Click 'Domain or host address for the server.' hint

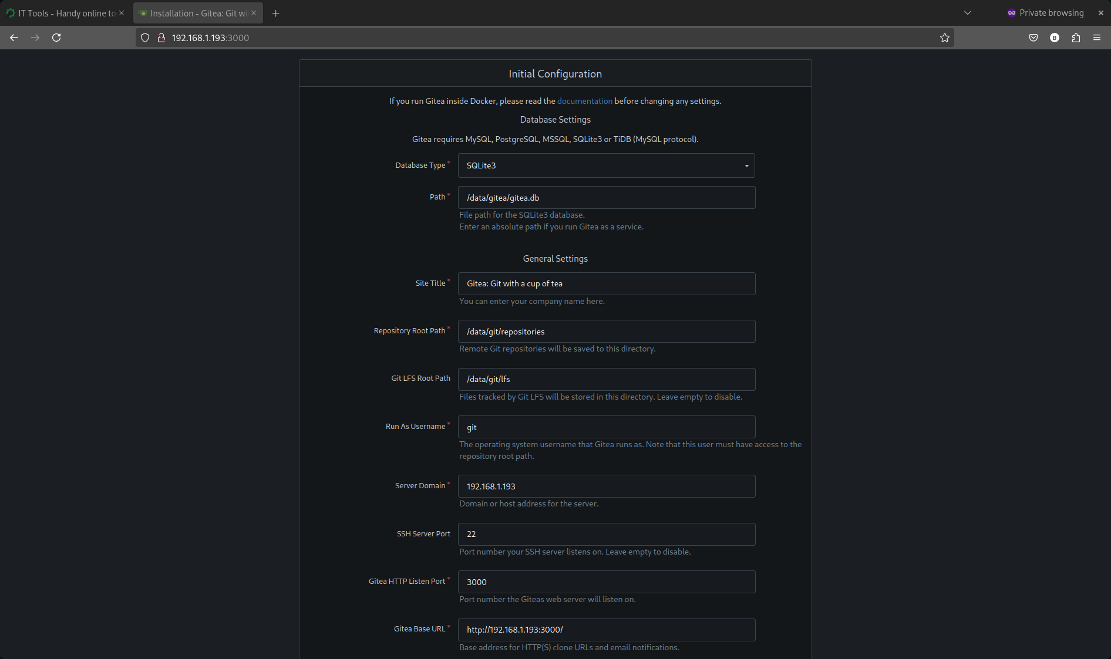click(x=528, y=503)
